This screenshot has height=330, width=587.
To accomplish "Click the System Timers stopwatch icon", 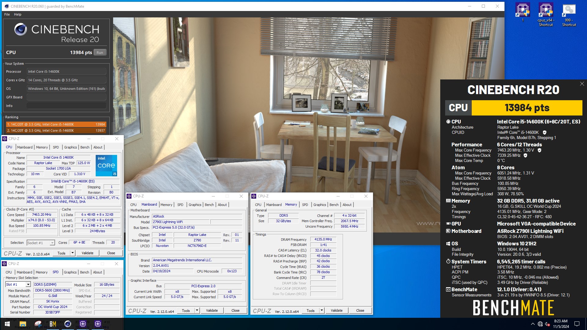I will click(448, 261).
